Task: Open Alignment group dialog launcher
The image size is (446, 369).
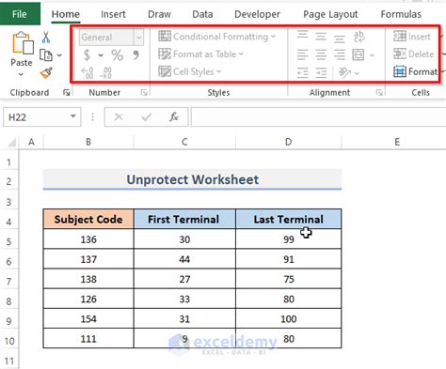Action: point(379,93)
